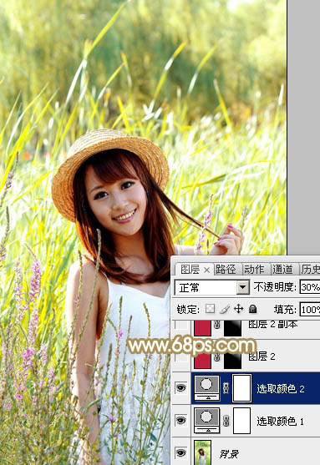Screen dimensions: 320x465
Task: Hide the 选取颜色 2 layer
Action: pos(180,387)
